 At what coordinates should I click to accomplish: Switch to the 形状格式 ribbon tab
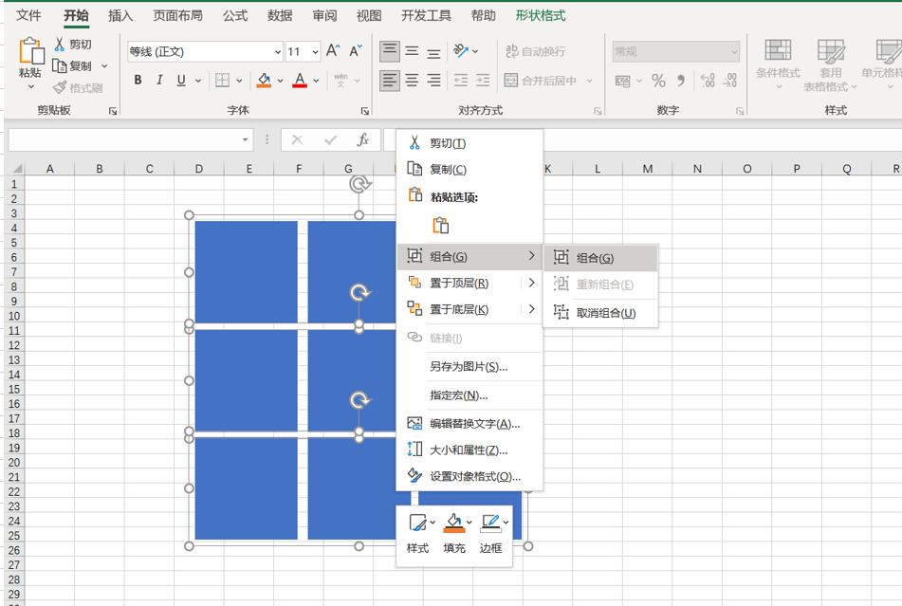[x=541, y=15]
